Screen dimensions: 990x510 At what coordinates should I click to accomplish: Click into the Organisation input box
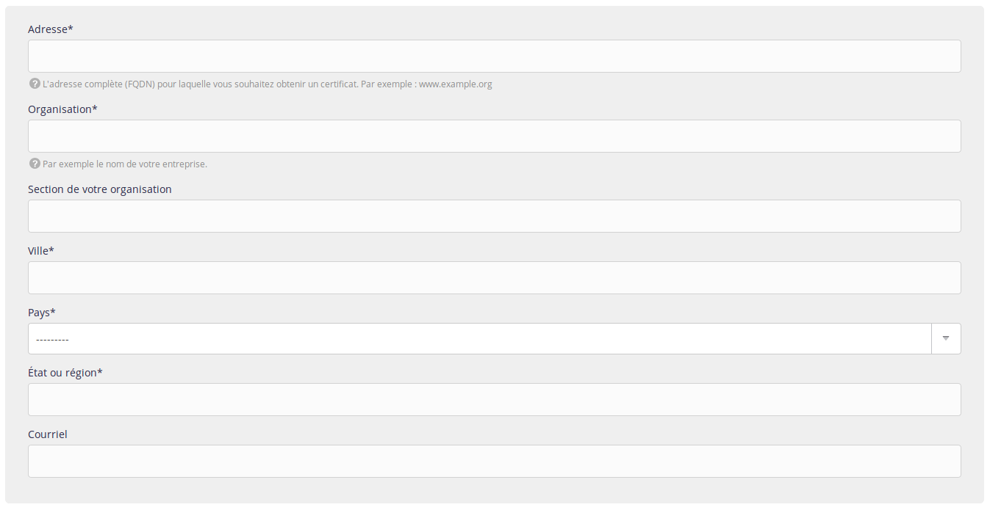pos(495,136)
